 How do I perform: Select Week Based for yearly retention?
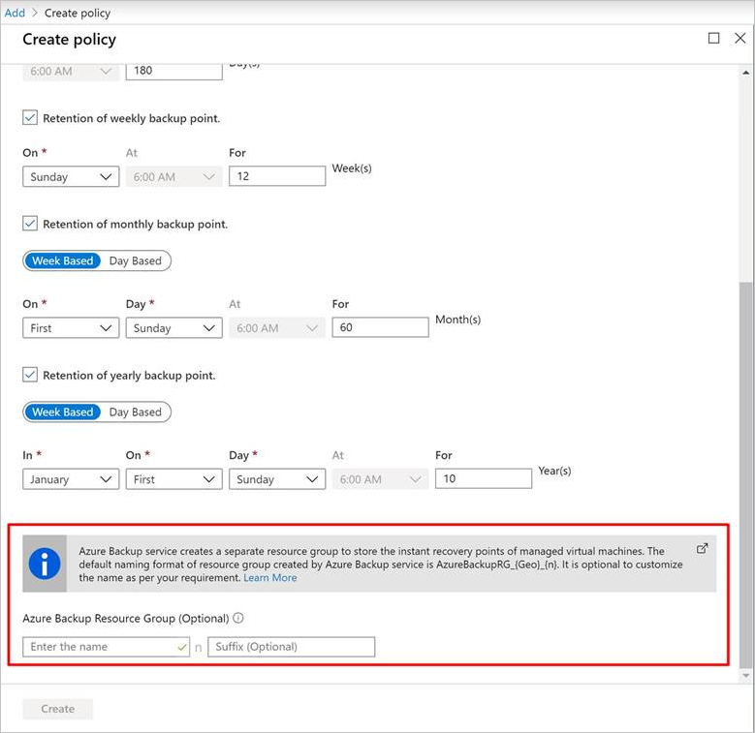coord(63,412)
